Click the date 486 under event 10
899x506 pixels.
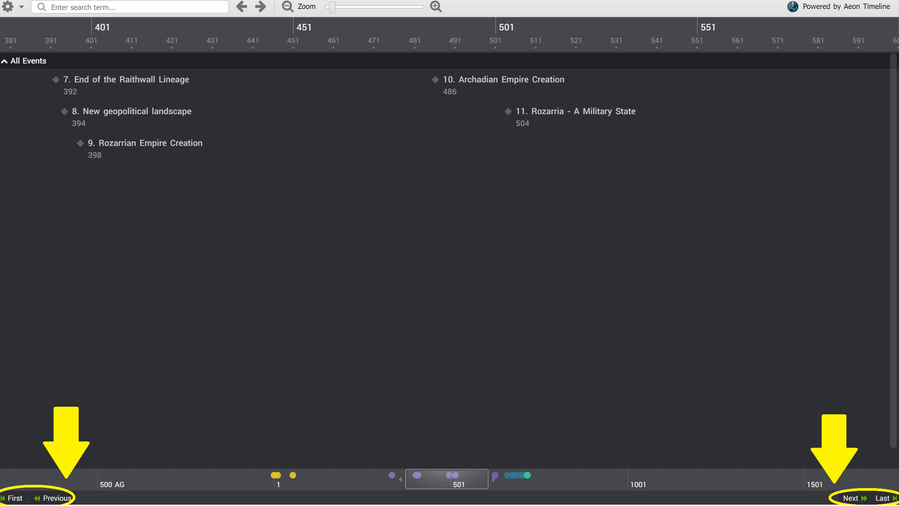pyautogui.click(x=450, y=91)
